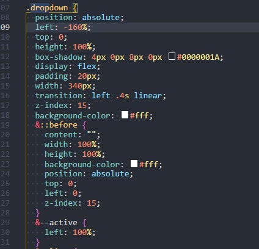Click '100%' value on line 30
The image size is (259, 249).
pos(82,233)
